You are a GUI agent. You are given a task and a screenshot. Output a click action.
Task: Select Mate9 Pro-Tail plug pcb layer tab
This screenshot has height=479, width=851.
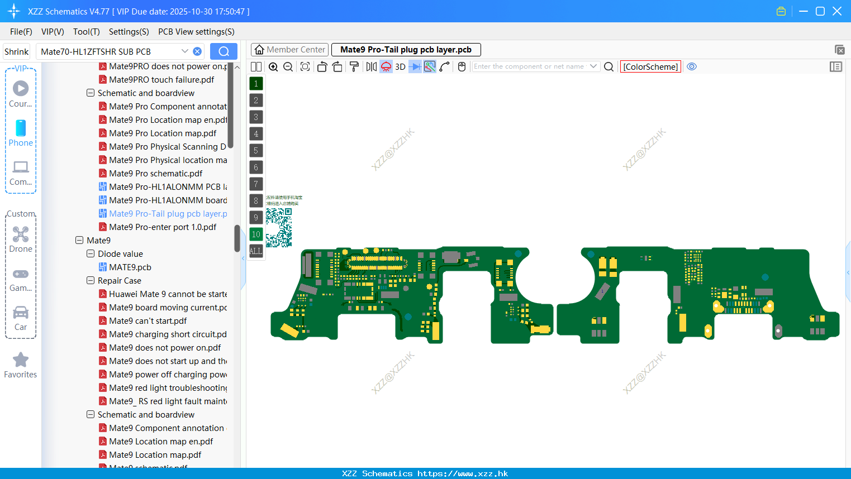click(406, 50)
